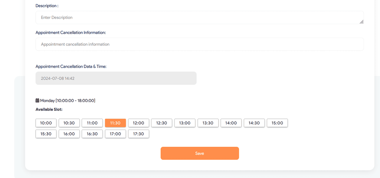Select the 10:00 time slot

(x=46, y=123)
